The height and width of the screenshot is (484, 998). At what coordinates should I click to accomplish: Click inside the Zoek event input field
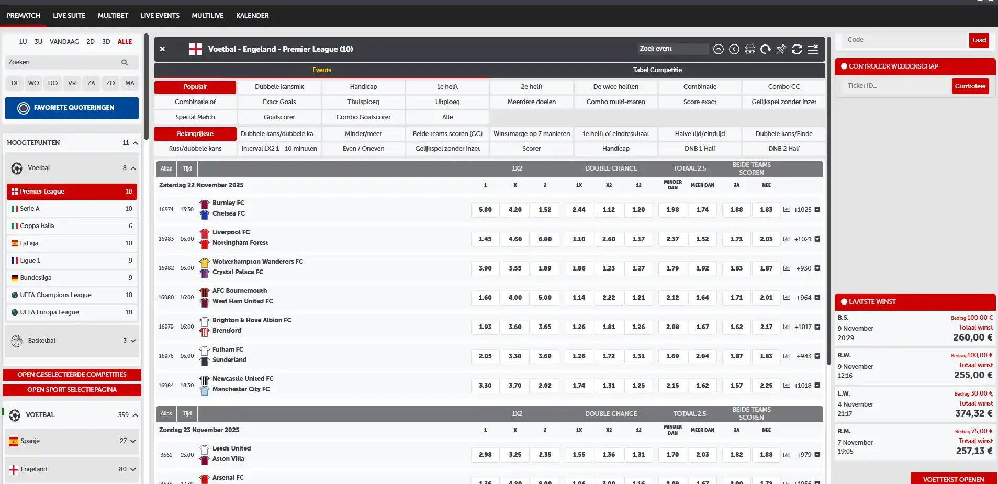coord(672,49)
